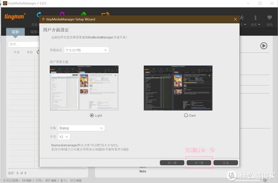Open the font size 12 dropdown
The image size is (278, 183).
(64, 136)
